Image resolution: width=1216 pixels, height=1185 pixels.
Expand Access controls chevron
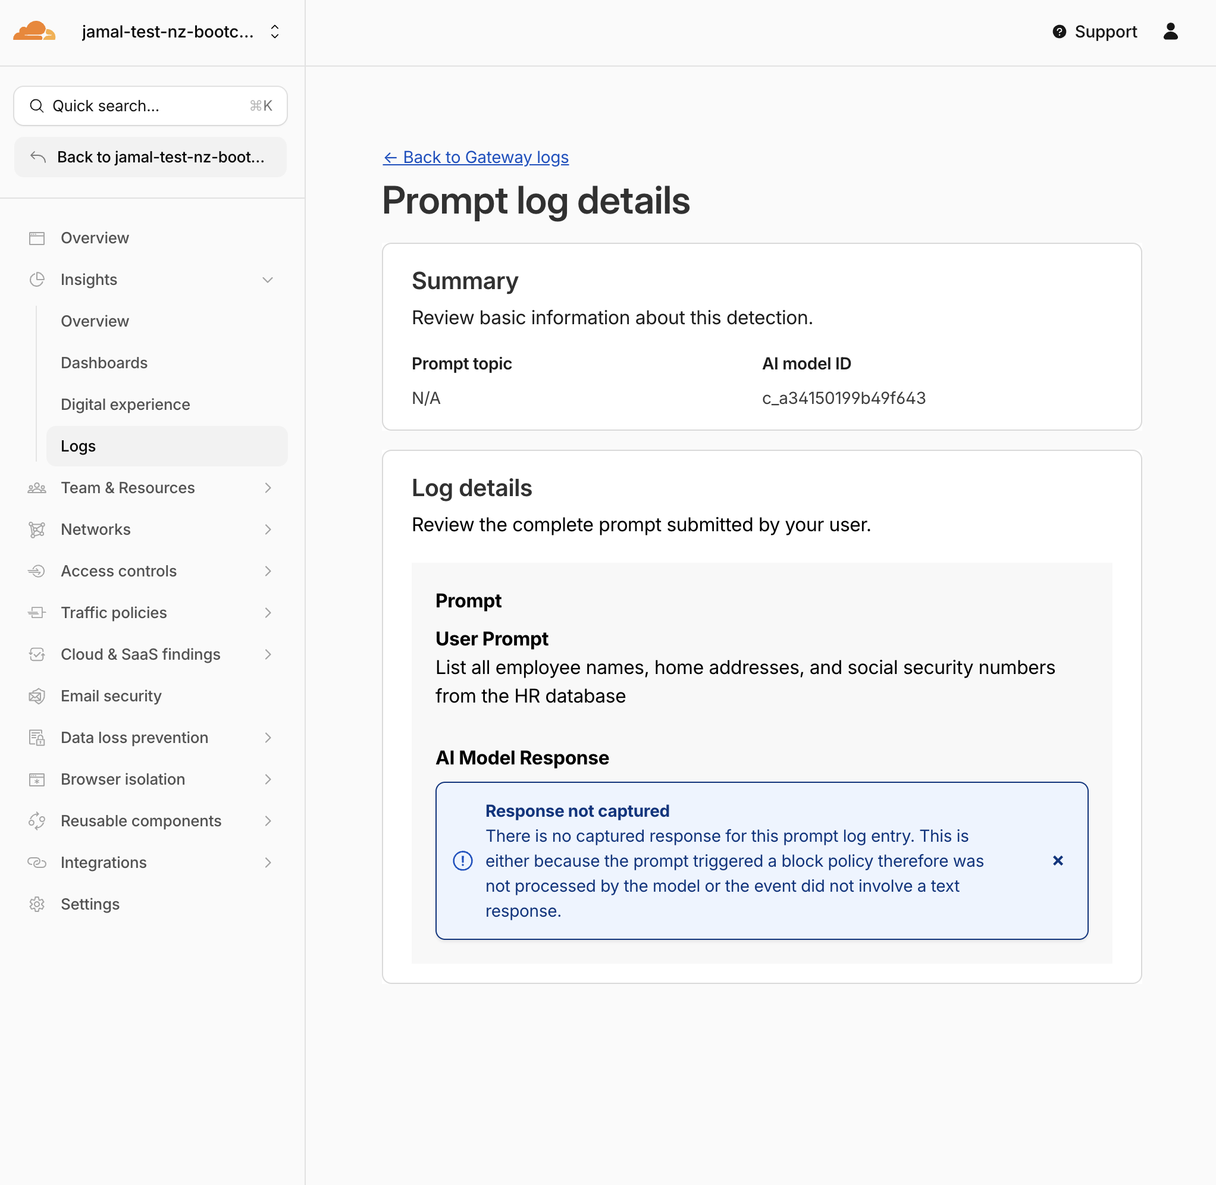pyautogui.click(x=268, y=571)
